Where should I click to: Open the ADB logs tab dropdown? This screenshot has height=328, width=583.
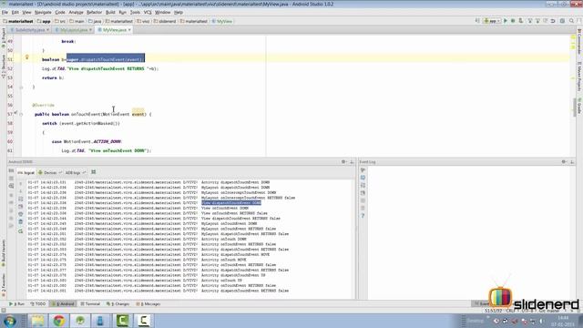point(75,172)
